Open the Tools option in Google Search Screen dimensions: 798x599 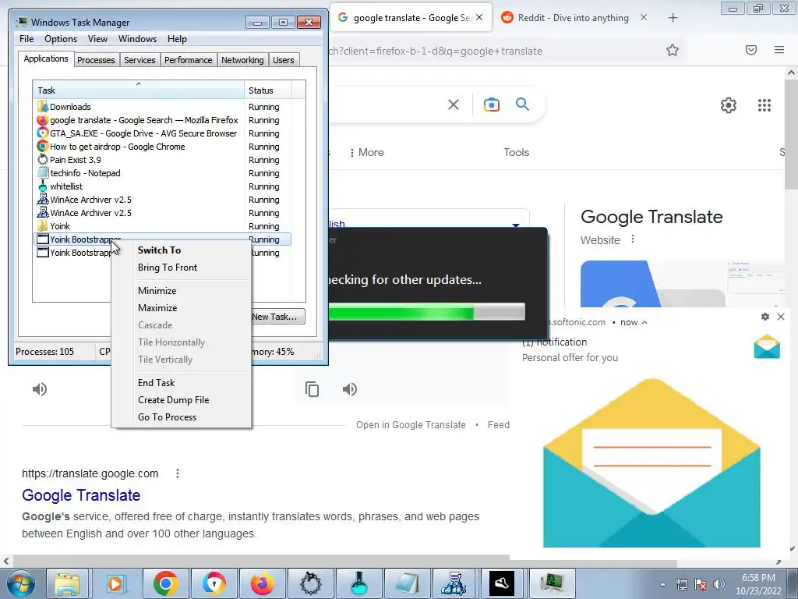pos(516,152)
